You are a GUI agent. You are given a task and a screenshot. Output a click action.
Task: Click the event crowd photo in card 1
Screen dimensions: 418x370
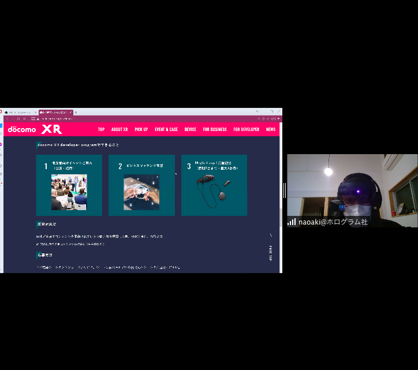(x=69, y=192)
